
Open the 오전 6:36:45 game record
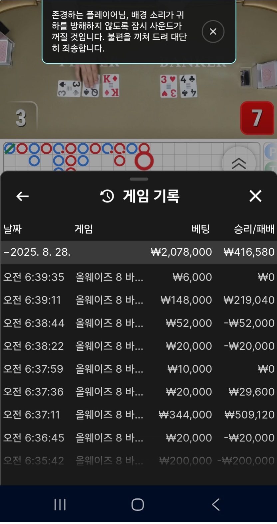pyautogui.click(x=138, y=438)
